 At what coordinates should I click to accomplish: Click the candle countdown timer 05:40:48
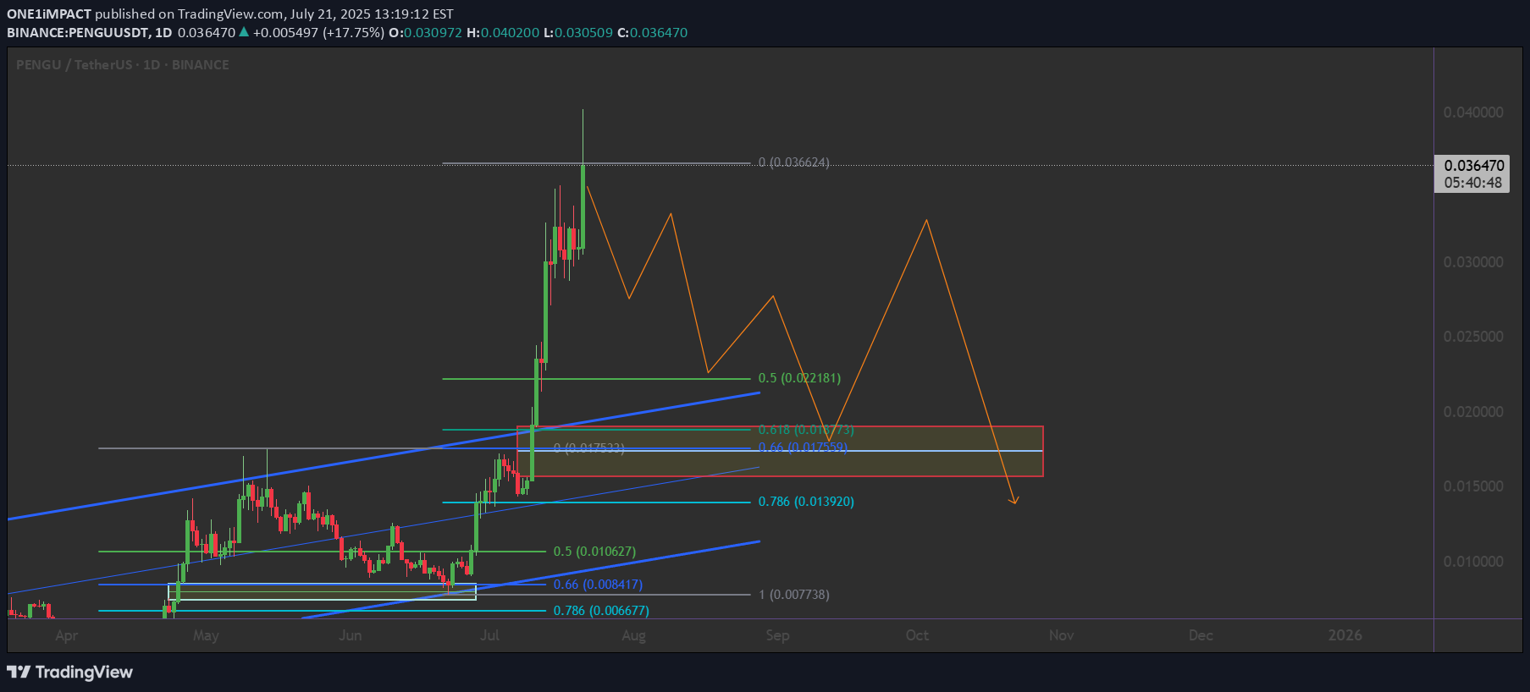pos(1472,183)
